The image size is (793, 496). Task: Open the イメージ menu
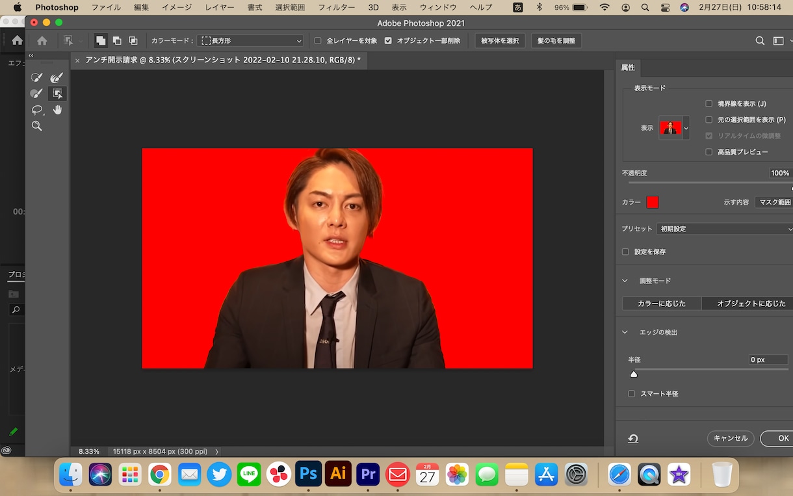[x=176, y=7]
